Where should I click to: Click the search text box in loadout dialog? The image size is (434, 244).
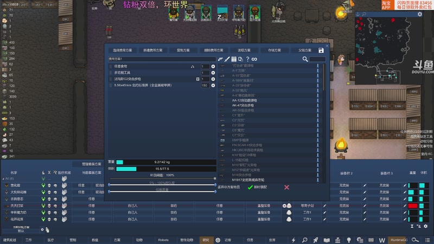tap(317, 59)
